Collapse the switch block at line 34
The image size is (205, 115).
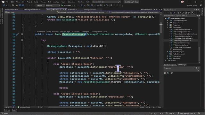22,58
